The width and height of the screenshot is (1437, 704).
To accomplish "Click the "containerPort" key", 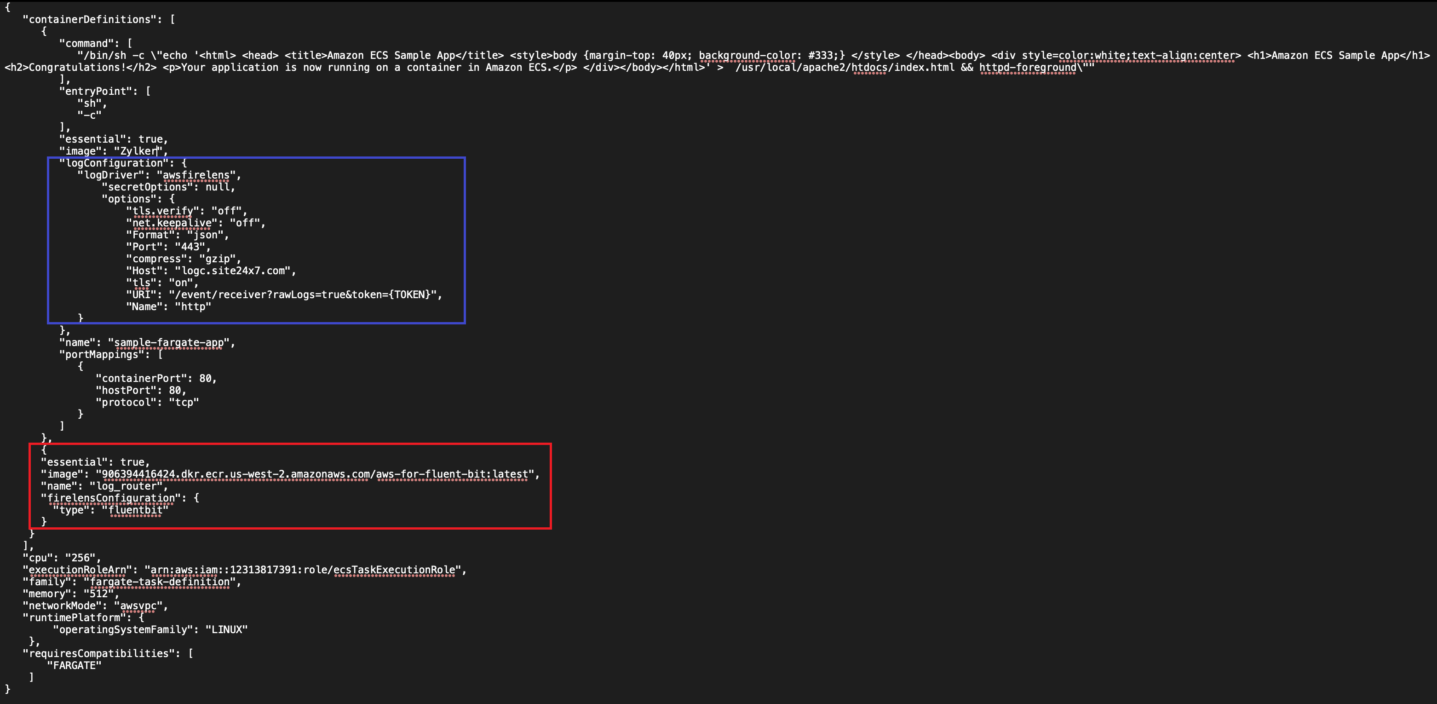I will 141,378.
